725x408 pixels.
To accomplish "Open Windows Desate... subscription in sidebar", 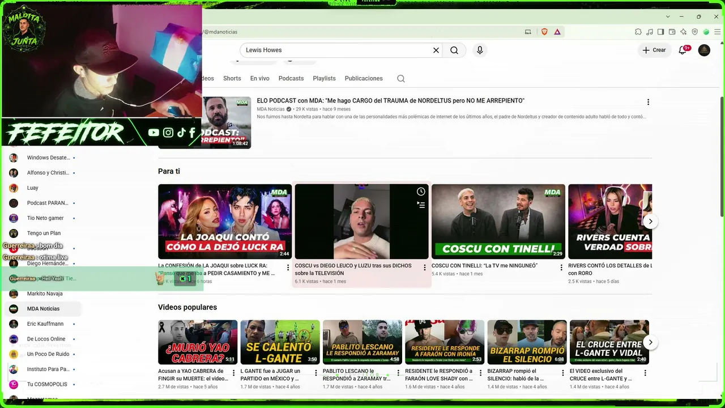I will (x=43, y=158).
